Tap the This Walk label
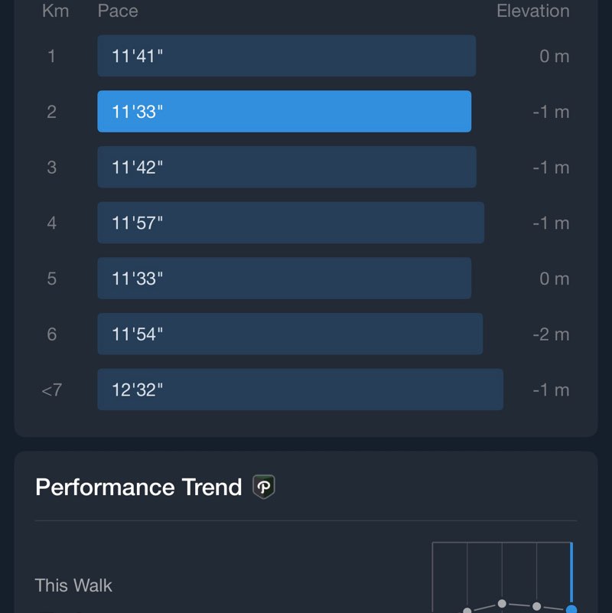The image size is (612, 613). 73,585
